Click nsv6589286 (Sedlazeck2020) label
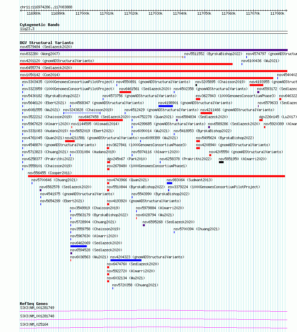The width and height of the screenshot is (297, 332). 234,124
